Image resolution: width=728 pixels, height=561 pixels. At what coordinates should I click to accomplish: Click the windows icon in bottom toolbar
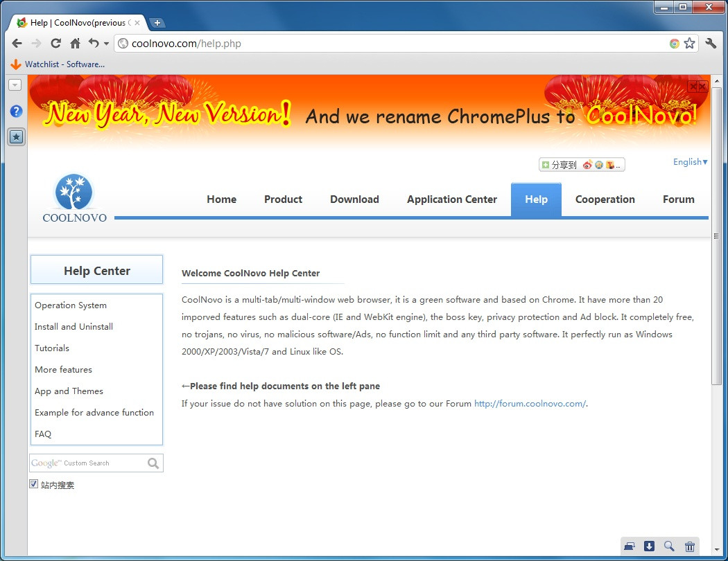pos(629,546)
